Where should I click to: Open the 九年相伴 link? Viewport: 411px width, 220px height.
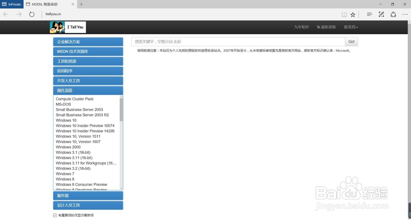coord(301,27)
